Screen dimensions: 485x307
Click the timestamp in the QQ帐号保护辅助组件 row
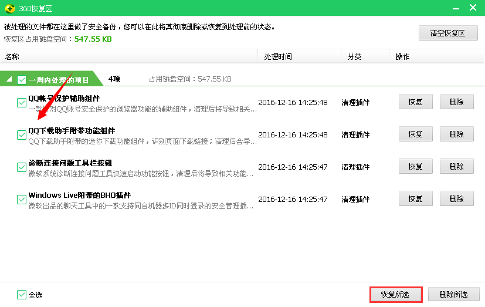293,103
